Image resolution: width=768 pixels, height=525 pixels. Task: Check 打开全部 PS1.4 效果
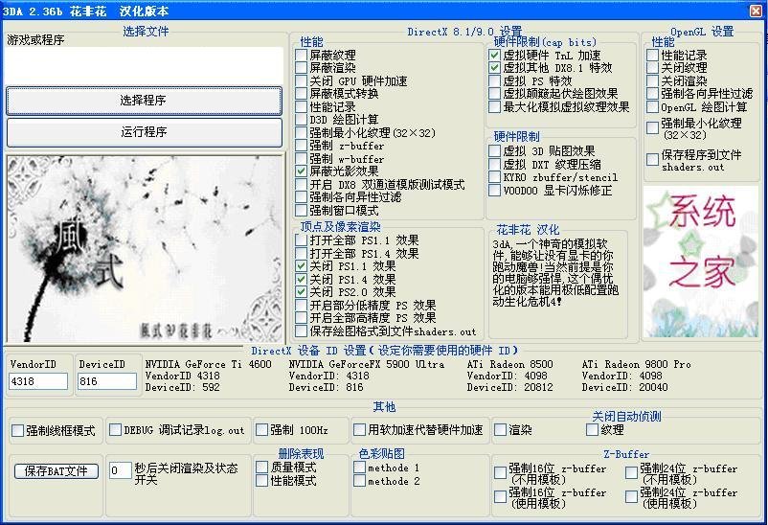(x=302, y=254)
